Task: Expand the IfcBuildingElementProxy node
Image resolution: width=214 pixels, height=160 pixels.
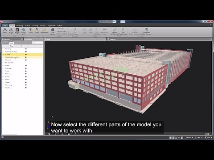Action: tap(3, 57)
